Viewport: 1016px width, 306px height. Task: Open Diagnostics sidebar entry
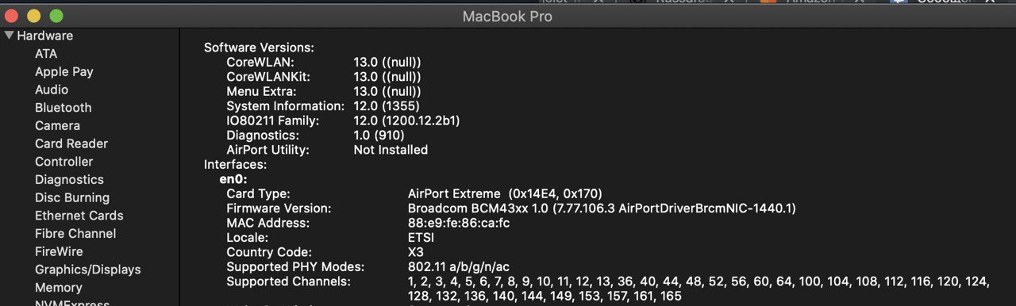point(69,180)
